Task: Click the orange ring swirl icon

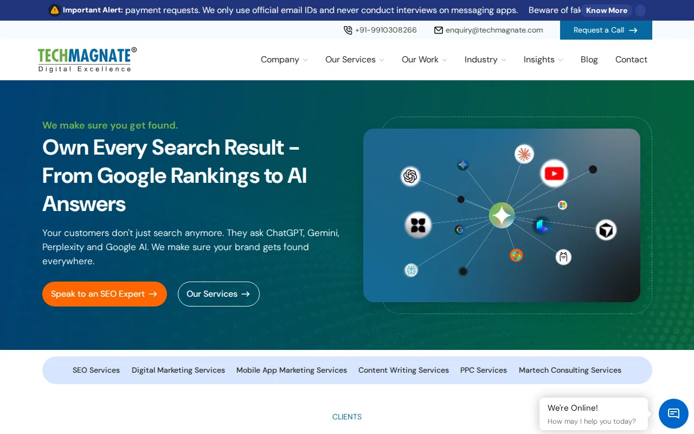Action: pos(516,255)
